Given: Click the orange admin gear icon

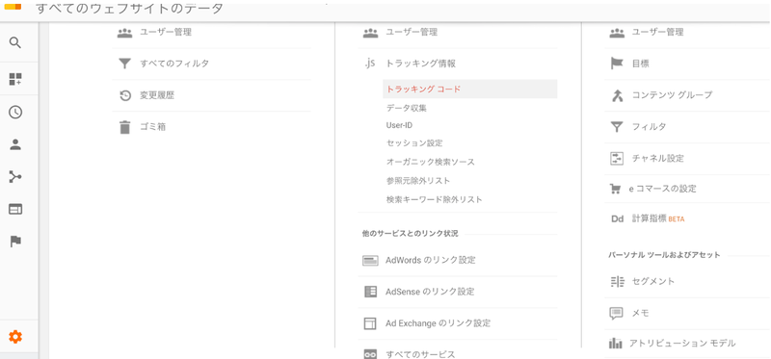Looking at the screenshot, I should tap(15, 337).
